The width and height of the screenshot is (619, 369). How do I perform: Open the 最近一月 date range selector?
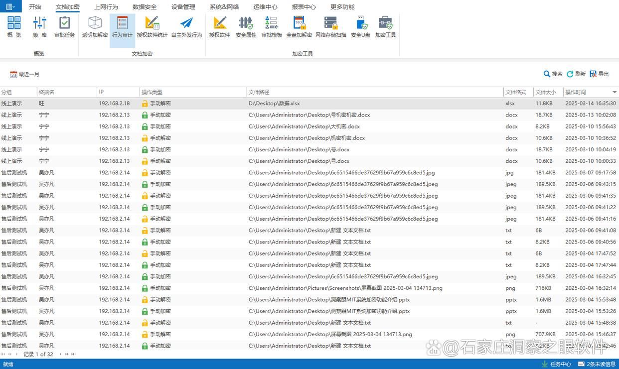tap(24, 74)
